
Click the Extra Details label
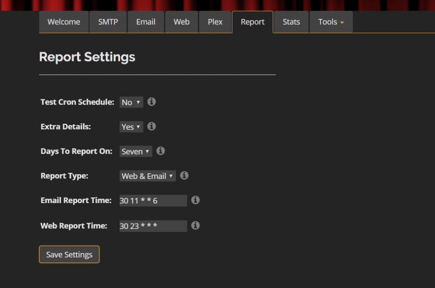tap(66, 126)
